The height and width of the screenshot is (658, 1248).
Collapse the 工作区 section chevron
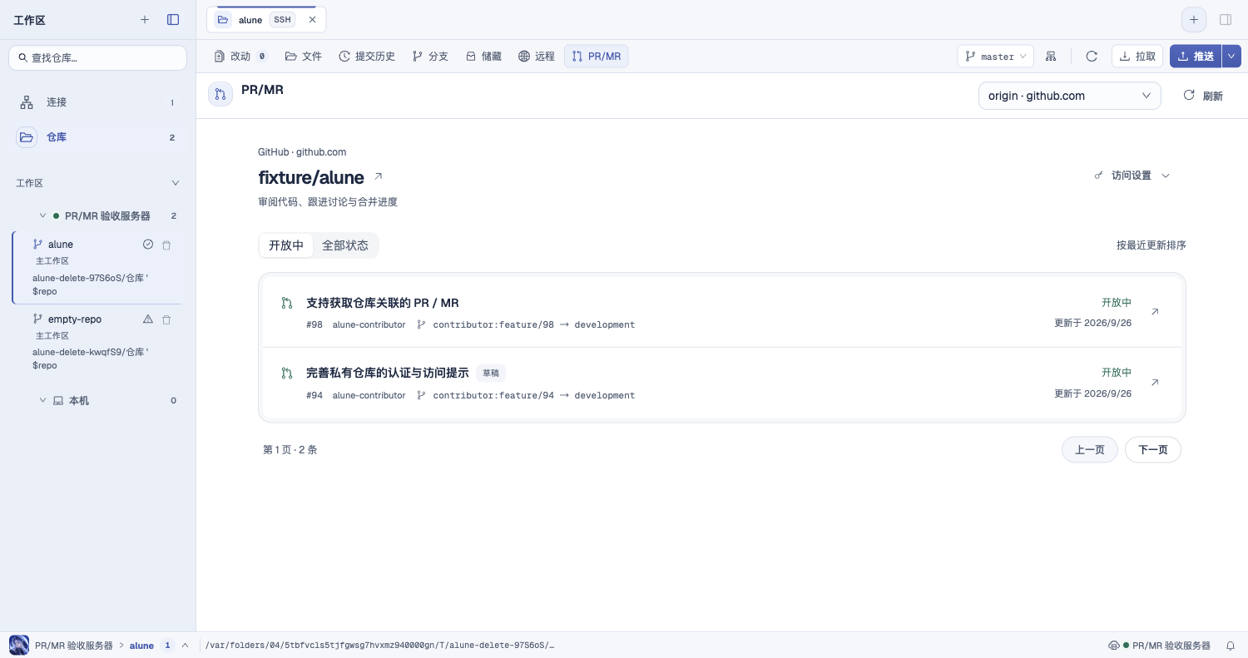175,183
